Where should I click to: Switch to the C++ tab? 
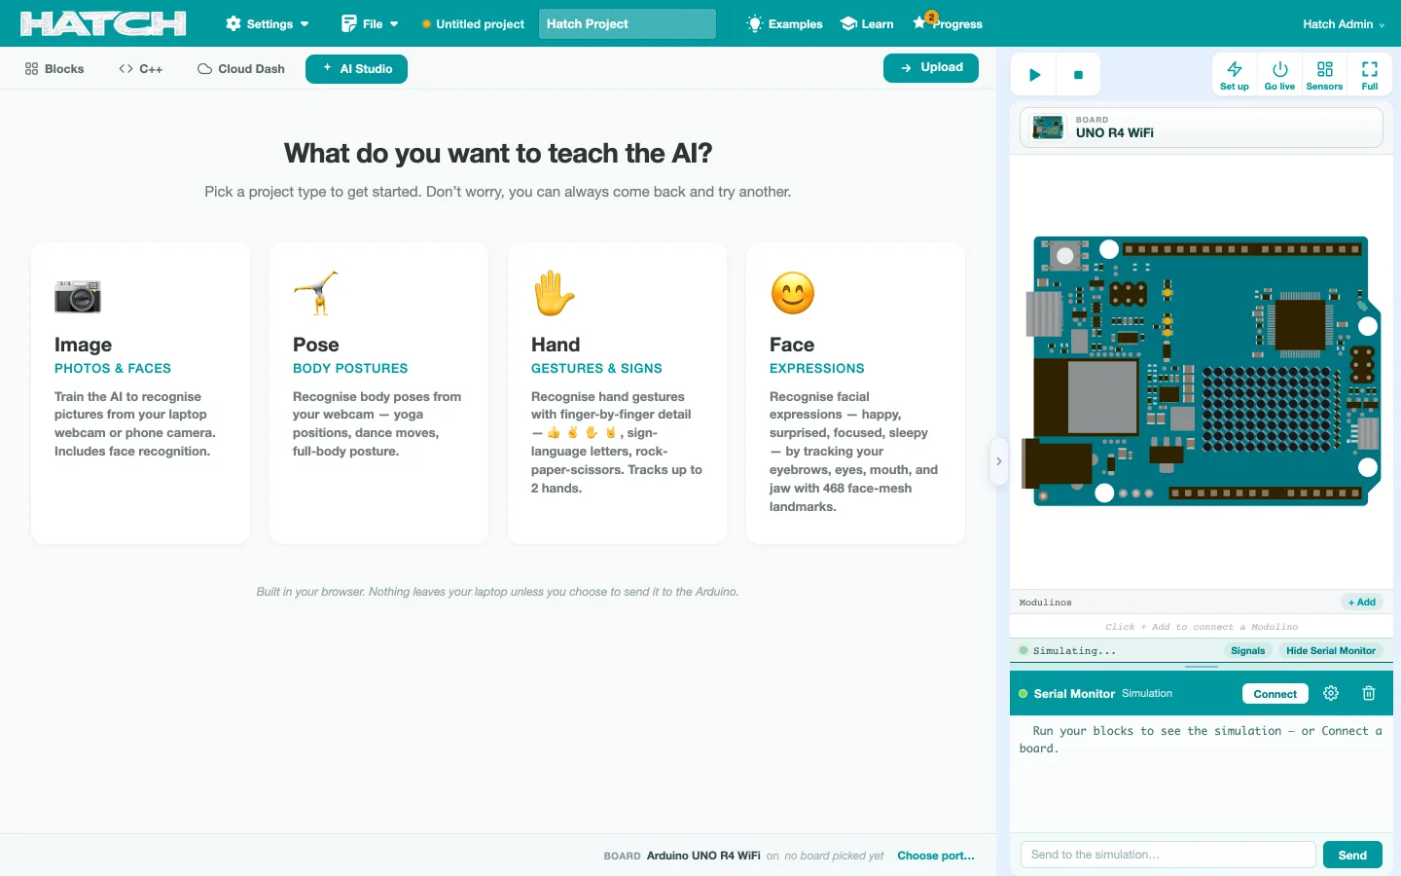141,69
